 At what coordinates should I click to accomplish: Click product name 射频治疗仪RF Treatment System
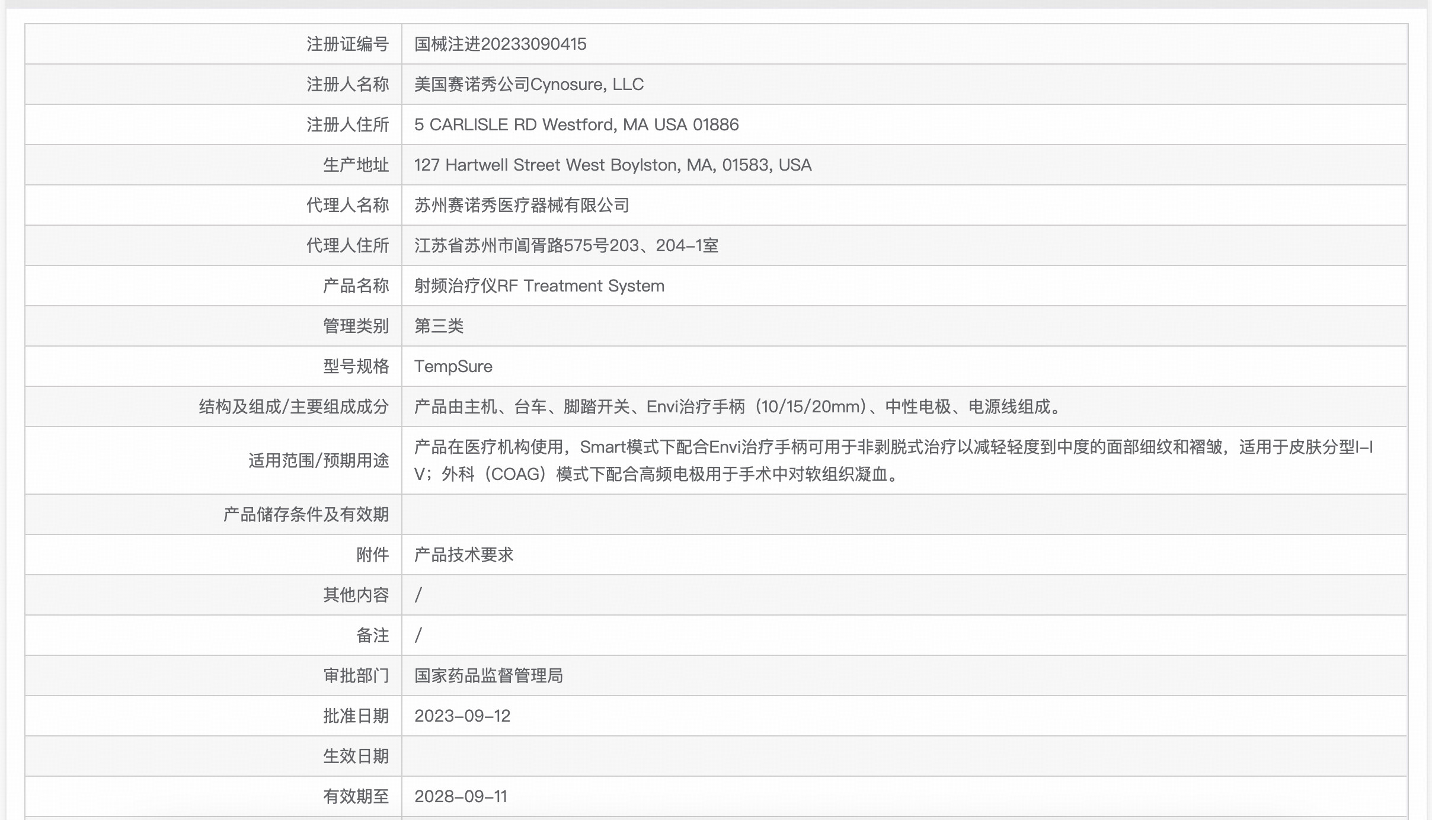(539, 286)
